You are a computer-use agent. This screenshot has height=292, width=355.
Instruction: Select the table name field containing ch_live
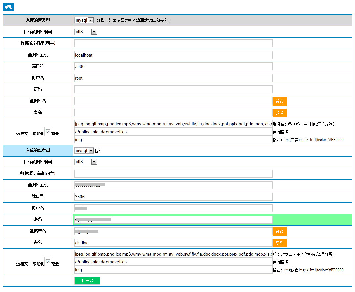click(x=173, y=243)
